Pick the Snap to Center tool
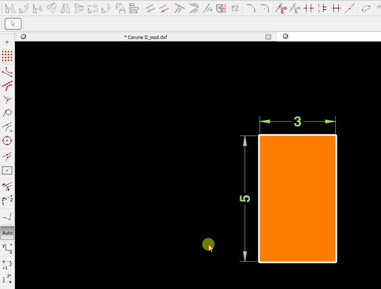 7,126
